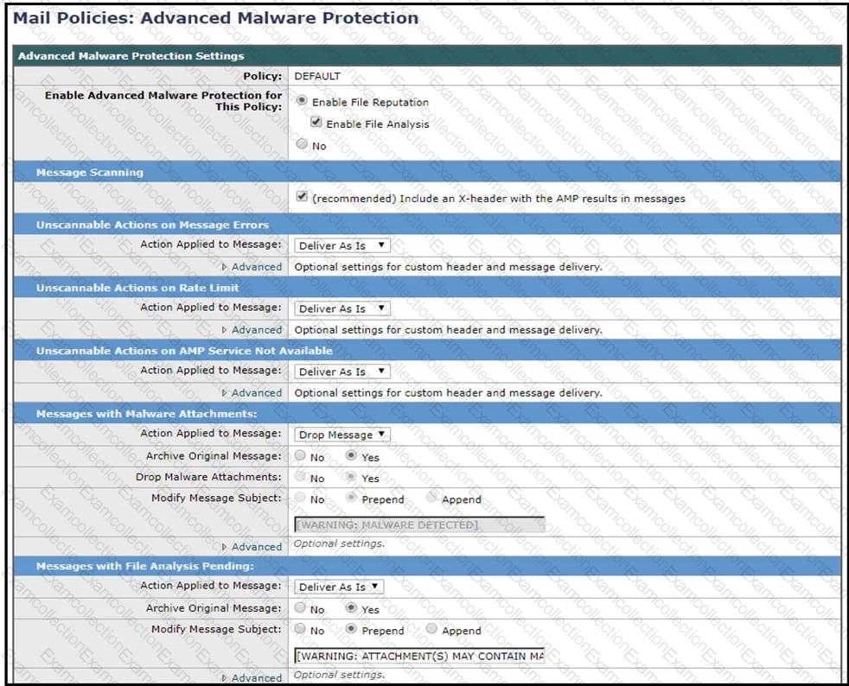Screen dimensions: 849x686
Task: Click the ATTACHMENT(S) MAY CONTAIN subject text field
Action: coord(419,656)
